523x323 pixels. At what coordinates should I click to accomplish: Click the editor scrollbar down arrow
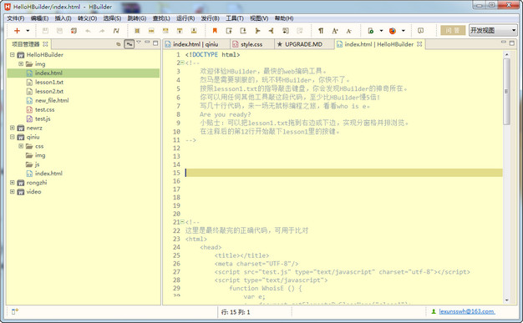(x=506, y=300)
